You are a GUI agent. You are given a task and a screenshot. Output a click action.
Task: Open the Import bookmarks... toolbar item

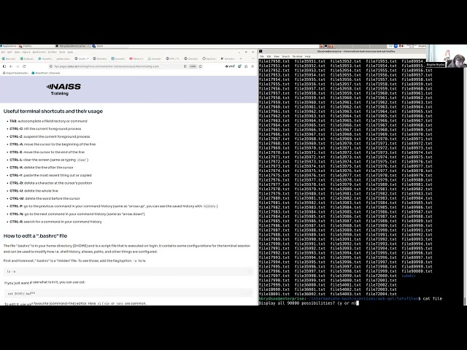[x=16, y=73]
